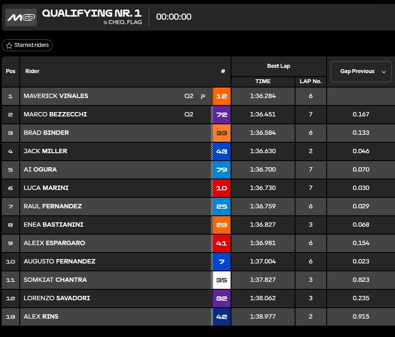Click Luca Marini's red 10 badge
Viewport: 395px width, 337px height.
tap(222, 188)
